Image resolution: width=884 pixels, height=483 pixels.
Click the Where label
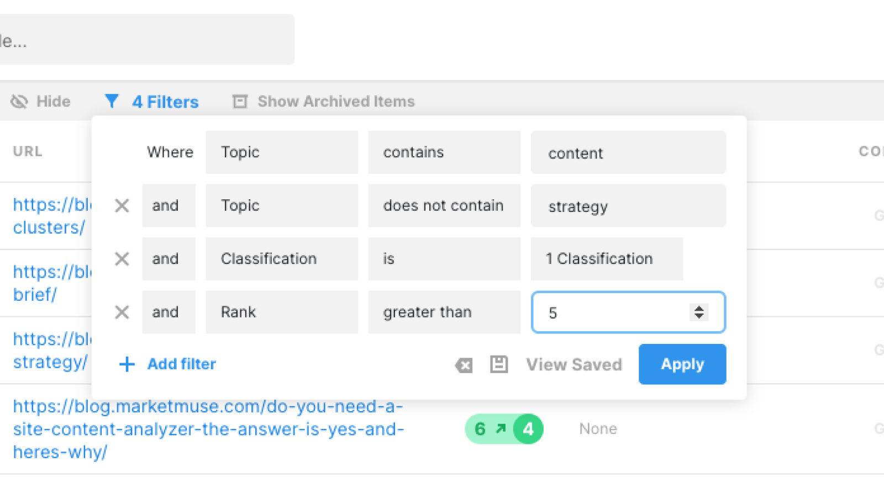[x=170, y=152]
